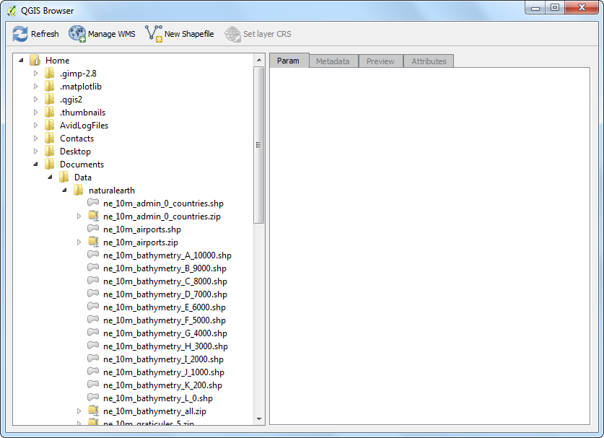Screen dimensions: 604x438
Task: Click the tree scrollbar down arrow
Action: [259, 419]
